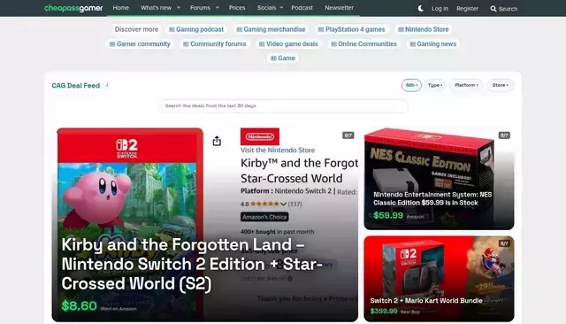Click the Video game deals link
This screenshot has height=324, width=566.
[288, 44]
